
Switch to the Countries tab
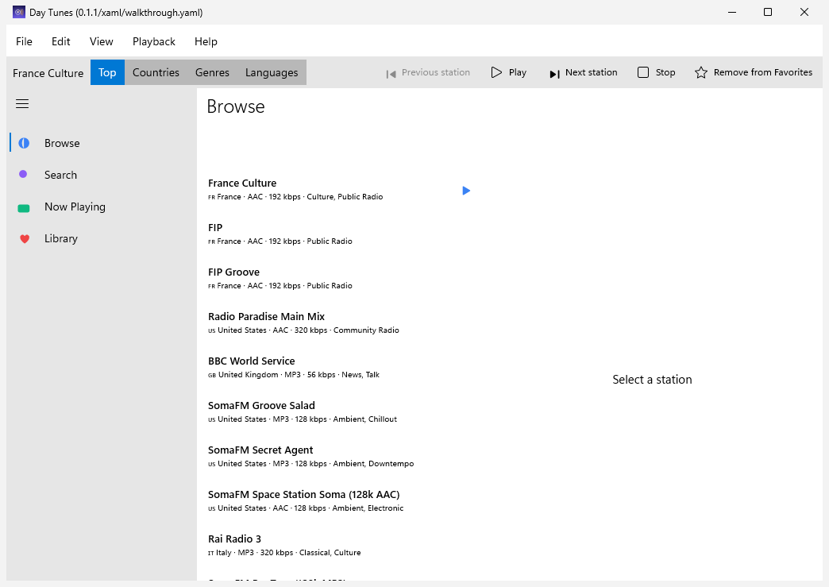156,72
